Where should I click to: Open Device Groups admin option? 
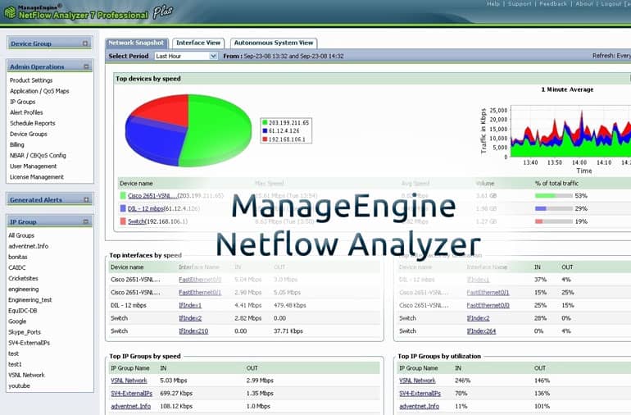coord(28,134)
